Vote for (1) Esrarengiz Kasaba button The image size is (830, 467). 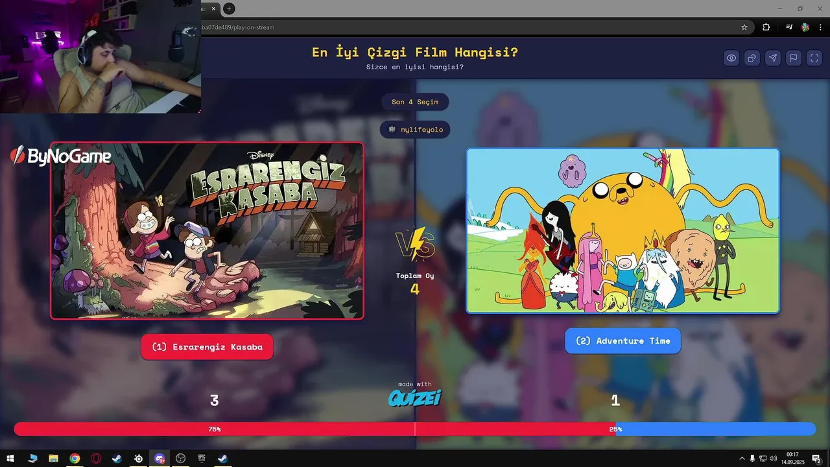tap(207, 347)
